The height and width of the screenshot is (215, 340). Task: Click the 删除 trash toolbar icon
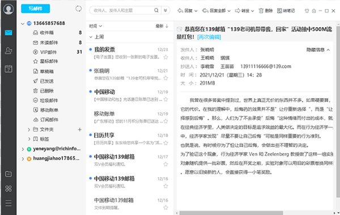pyautogui.click(x=261, y=11)
